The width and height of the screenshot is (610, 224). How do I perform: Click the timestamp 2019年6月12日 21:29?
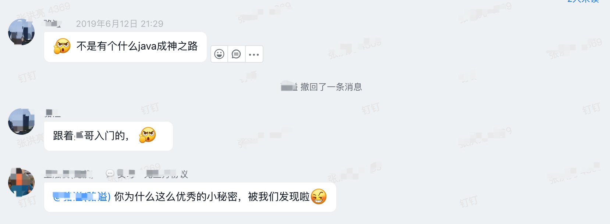pos(120,24)
